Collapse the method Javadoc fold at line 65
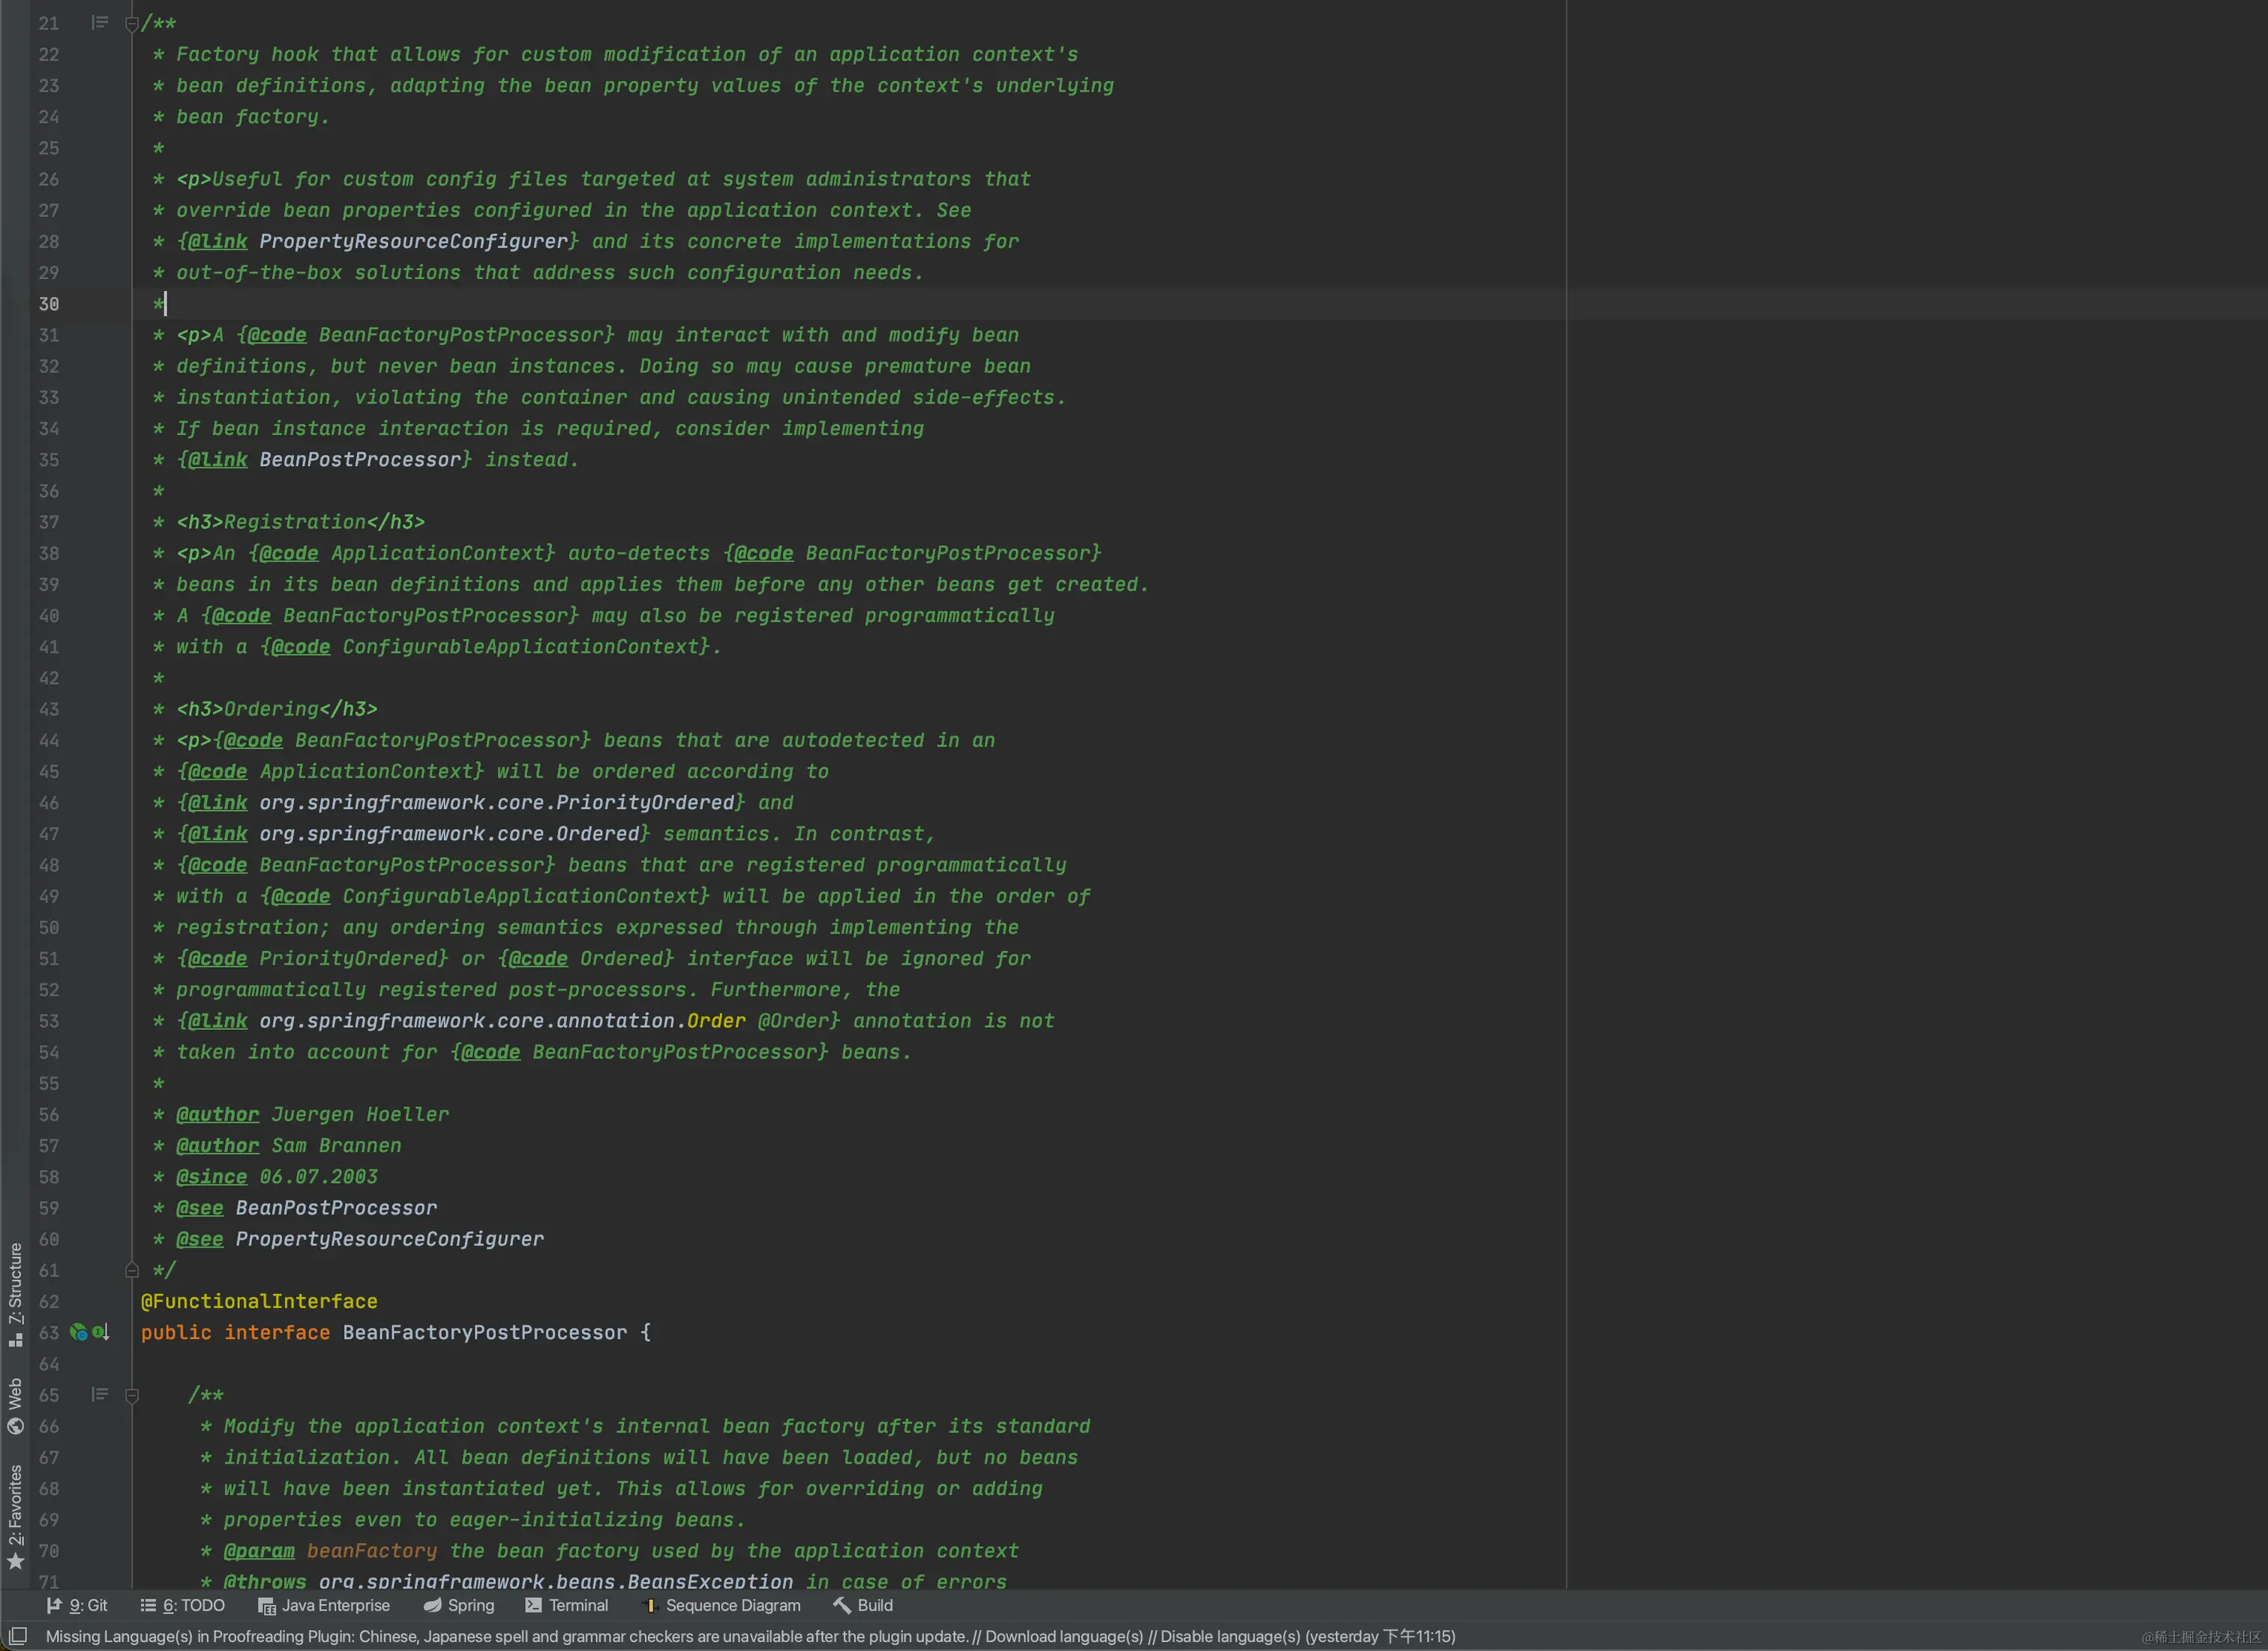Viewport: 2268px width, 1651px height. coord(132,1395)
